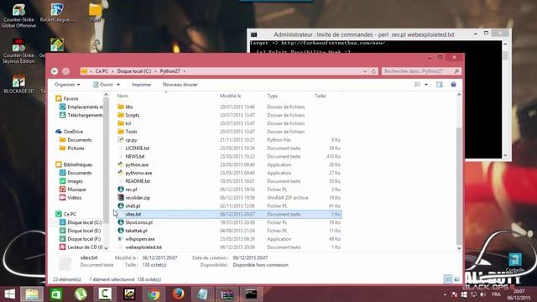Open BLOCKADE 3D desktop icon
Image resolution: width=537 pixels, height=302 pixels.
pos(18,85)
